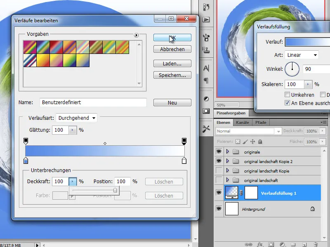Click the 'Speichern...' button
The width and height of the screenshot is (330, 247).
172,75
